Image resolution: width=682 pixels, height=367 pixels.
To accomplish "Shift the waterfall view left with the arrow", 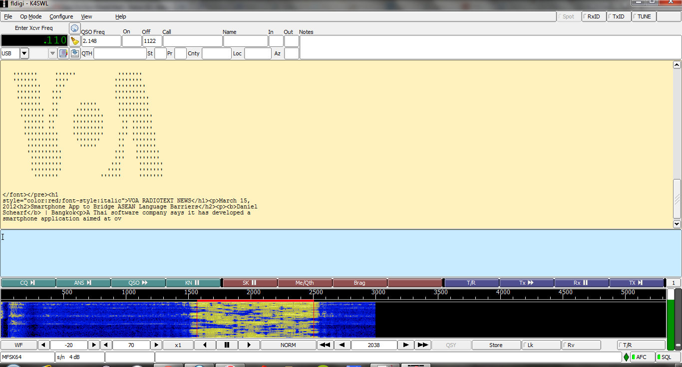I will [x=205, y=345].
